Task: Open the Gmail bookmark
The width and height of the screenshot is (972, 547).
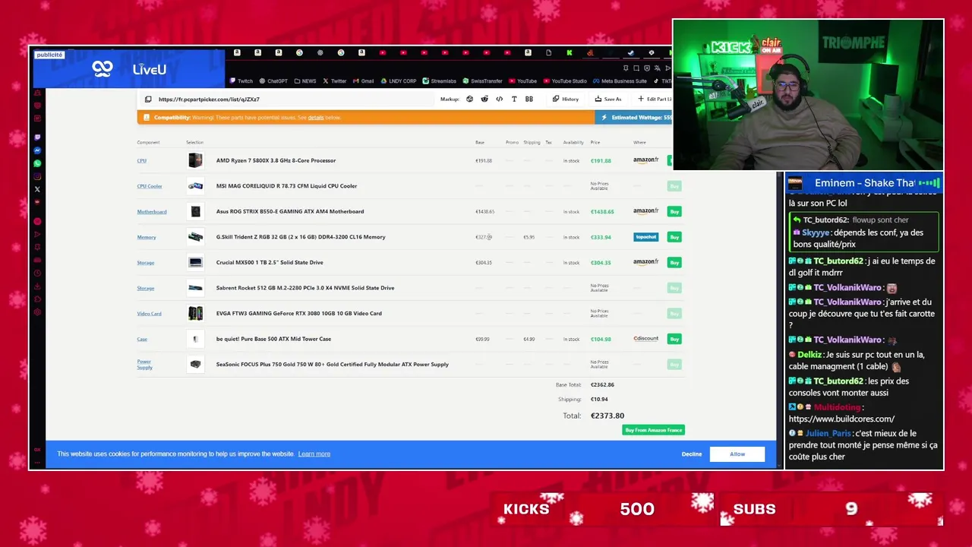Action: pyautogui.click(x=363, y=81)
